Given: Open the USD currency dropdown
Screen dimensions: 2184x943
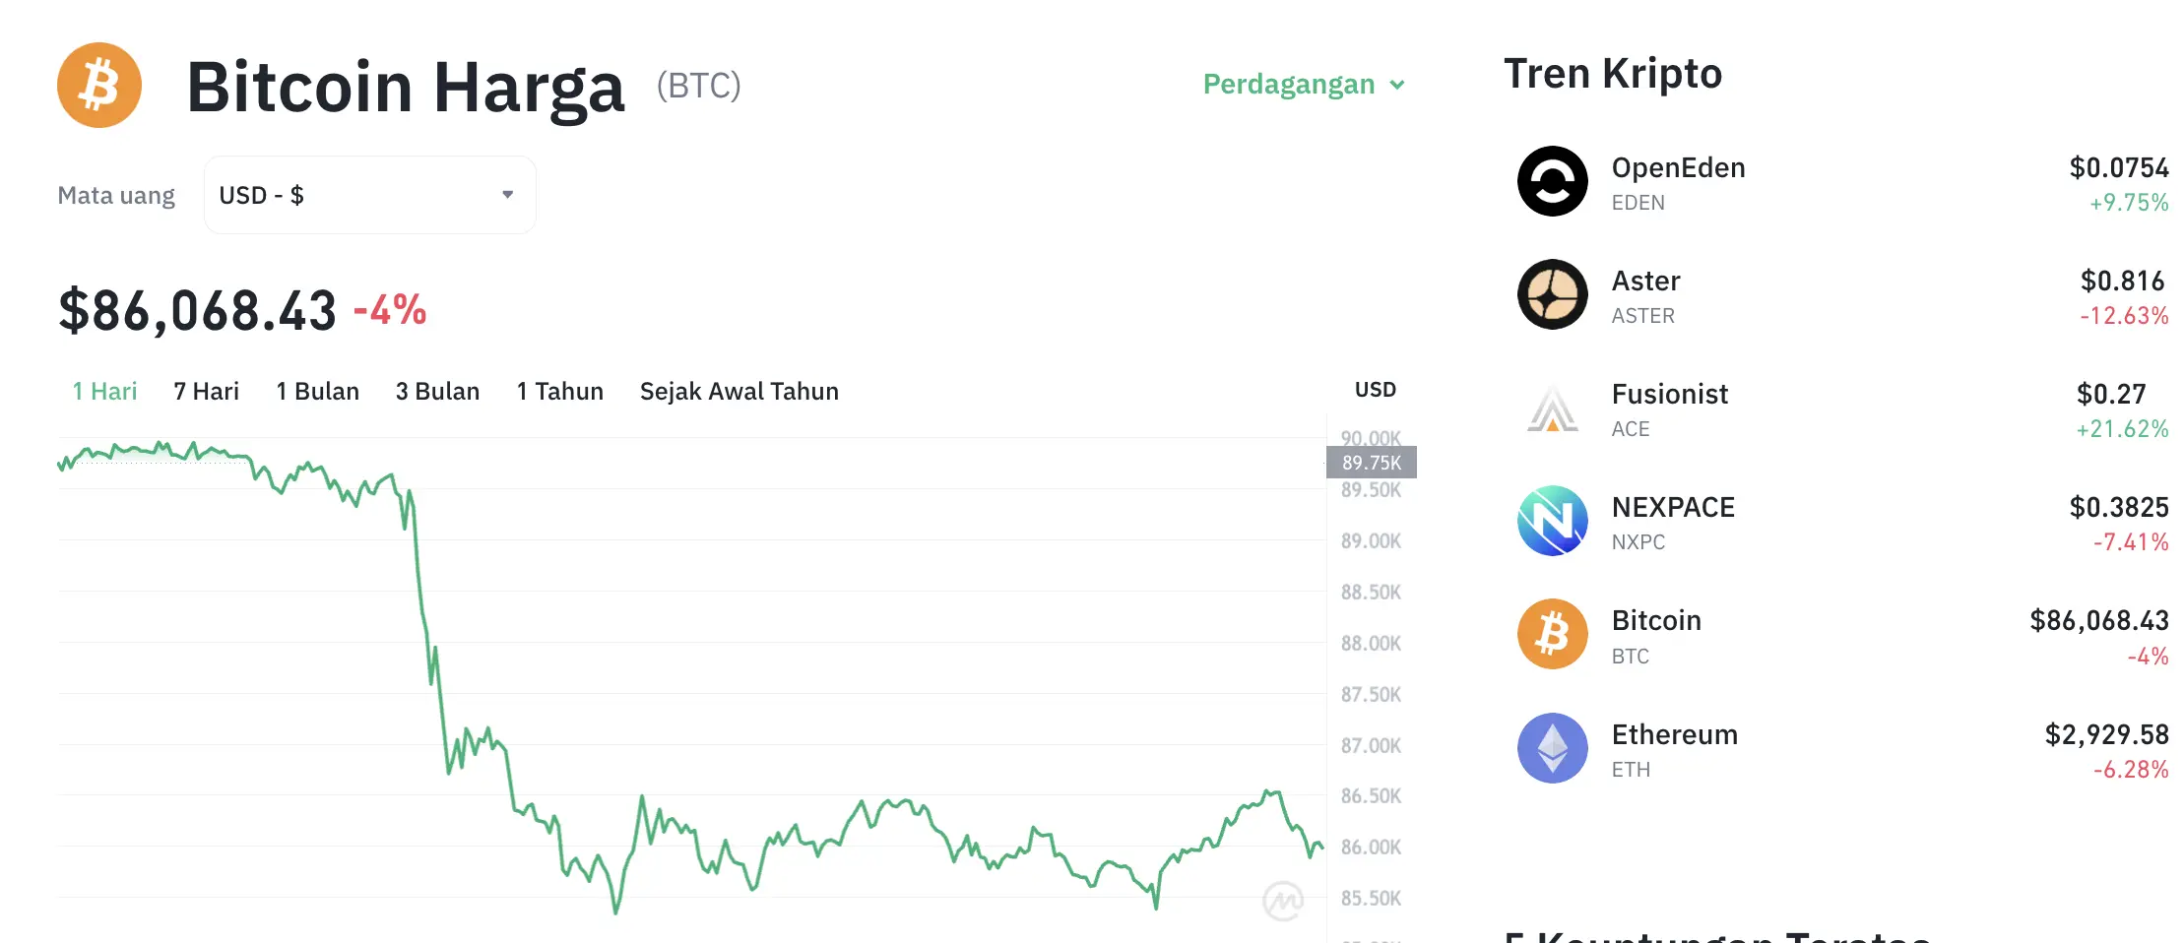Looking at the screenshot, I should click(x=369, y=194).
